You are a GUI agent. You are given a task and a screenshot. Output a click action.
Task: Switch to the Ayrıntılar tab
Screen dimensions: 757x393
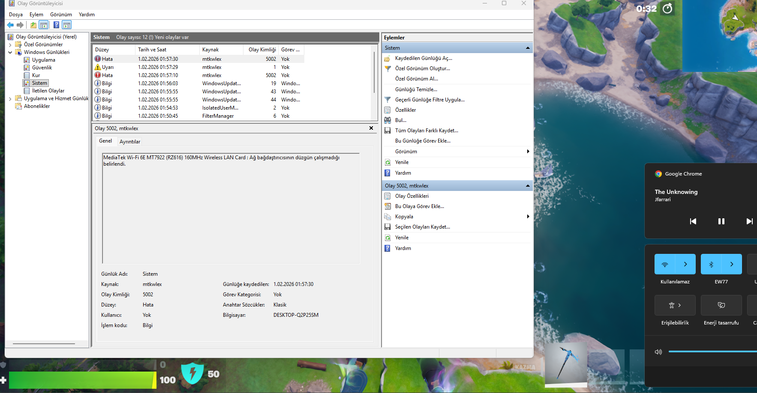pos(130,142)
